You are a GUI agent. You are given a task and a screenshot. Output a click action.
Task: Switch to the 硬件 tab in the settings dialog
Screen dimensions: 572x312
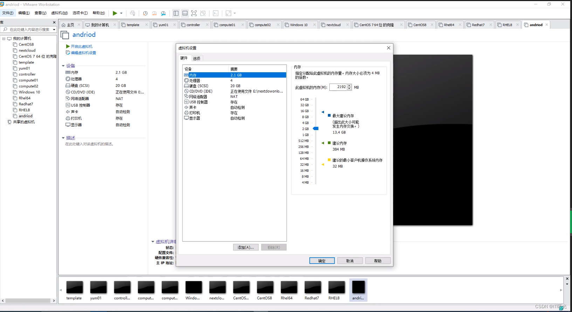click(x=184, y=58)
